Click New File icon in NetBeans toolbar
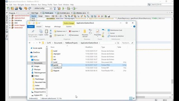 coord(8,8)
